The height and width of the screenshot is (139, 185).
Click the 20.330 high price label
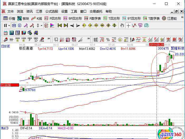180,54
